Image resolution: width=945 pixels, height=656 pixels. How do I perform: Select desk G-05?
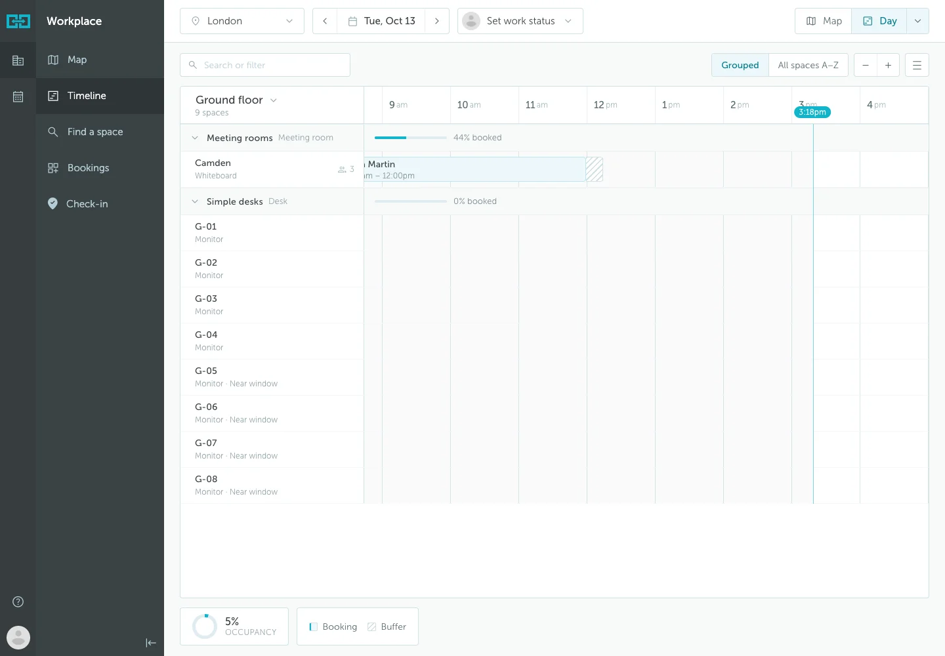(272, 377)
